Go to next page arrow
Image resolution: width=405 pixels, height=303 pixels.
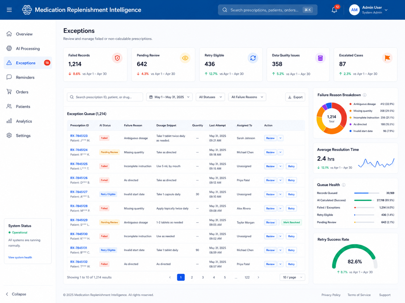coord(258,277)
